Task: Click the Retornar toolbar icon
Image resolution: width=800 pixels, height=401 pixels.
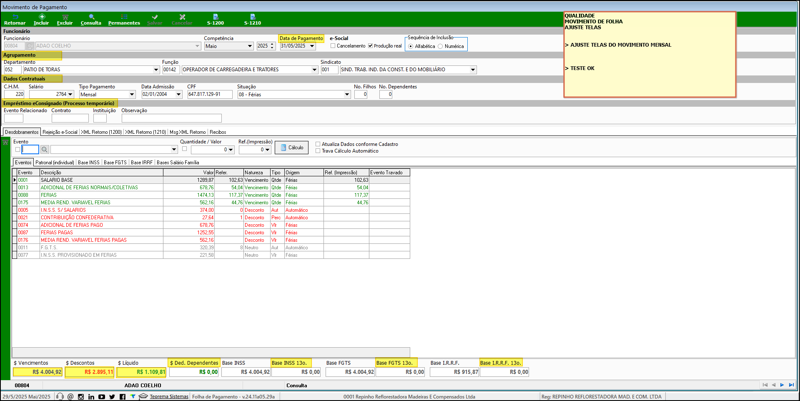Action: [x=15, y=20]
